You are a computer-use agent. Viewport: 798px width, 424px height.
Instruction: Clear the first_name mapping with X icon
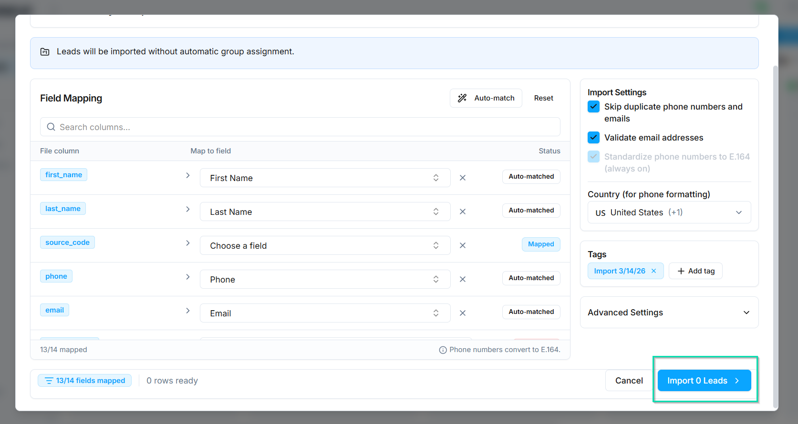coord(462,178)
